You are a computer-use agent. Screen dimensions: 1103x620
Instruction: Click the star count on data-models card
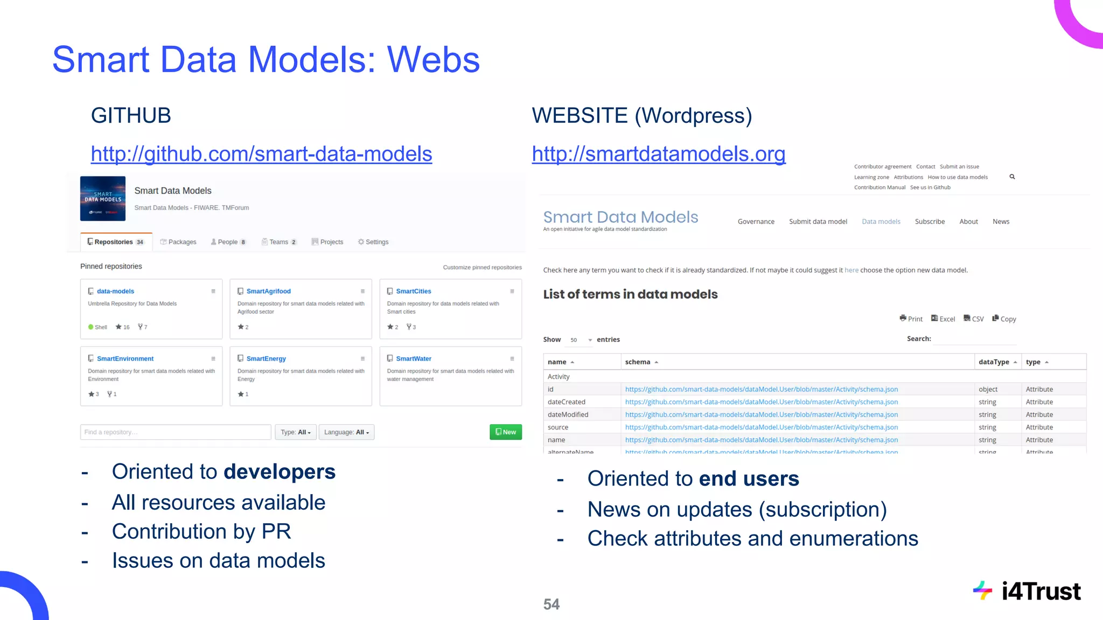point(123,327)
